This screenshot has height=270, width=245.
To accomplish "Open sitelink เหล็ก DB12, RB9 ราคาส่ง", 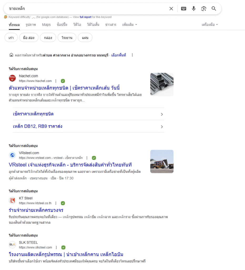I will (37, 126).
